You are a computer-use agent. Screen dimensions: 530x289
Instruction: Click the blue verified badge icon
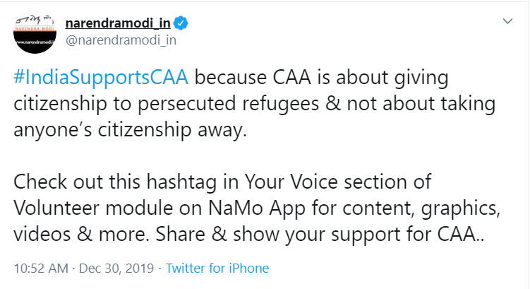click(181, 23)
